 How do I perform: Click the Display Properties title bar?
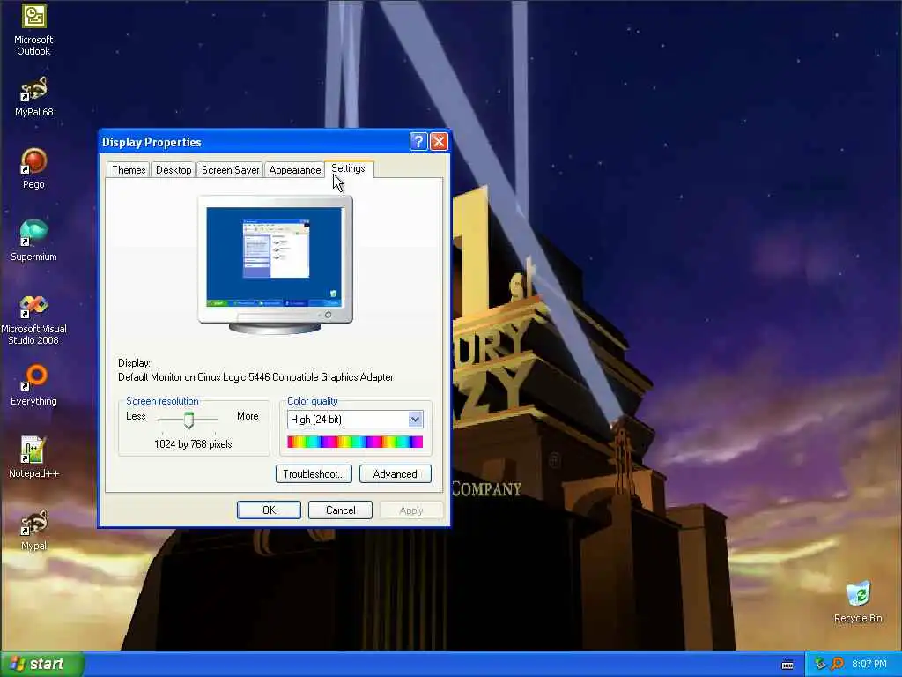click(x=253, y=142)
